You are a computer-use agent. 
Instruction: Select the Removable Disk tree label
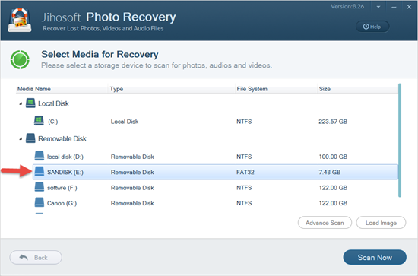click(62, 138)
